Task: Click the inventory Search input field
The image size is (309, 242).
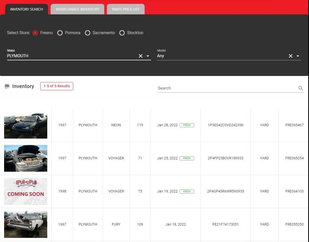Action: [x=227, y=88]
